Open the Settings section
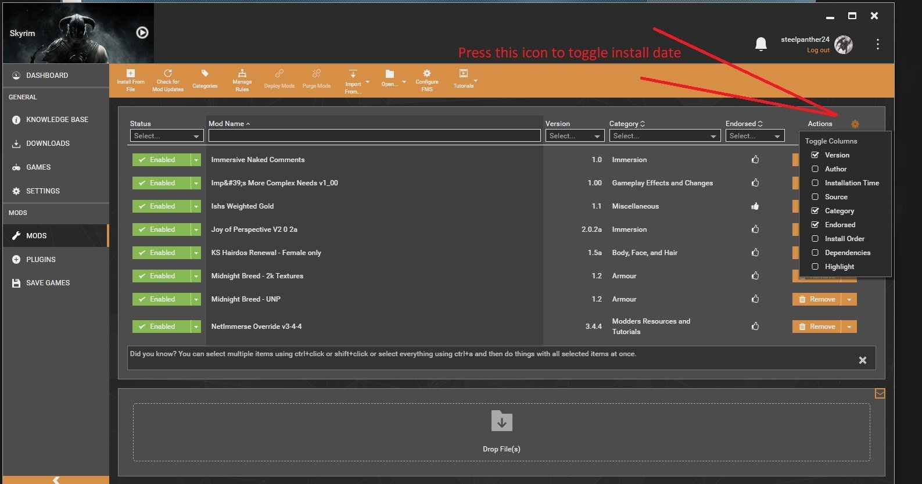Viewport: 922px width, 484px height. coord(56,191)
